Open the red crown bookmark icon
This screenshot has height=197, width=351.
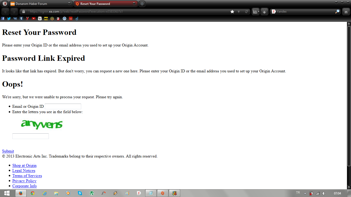(71, 18)
